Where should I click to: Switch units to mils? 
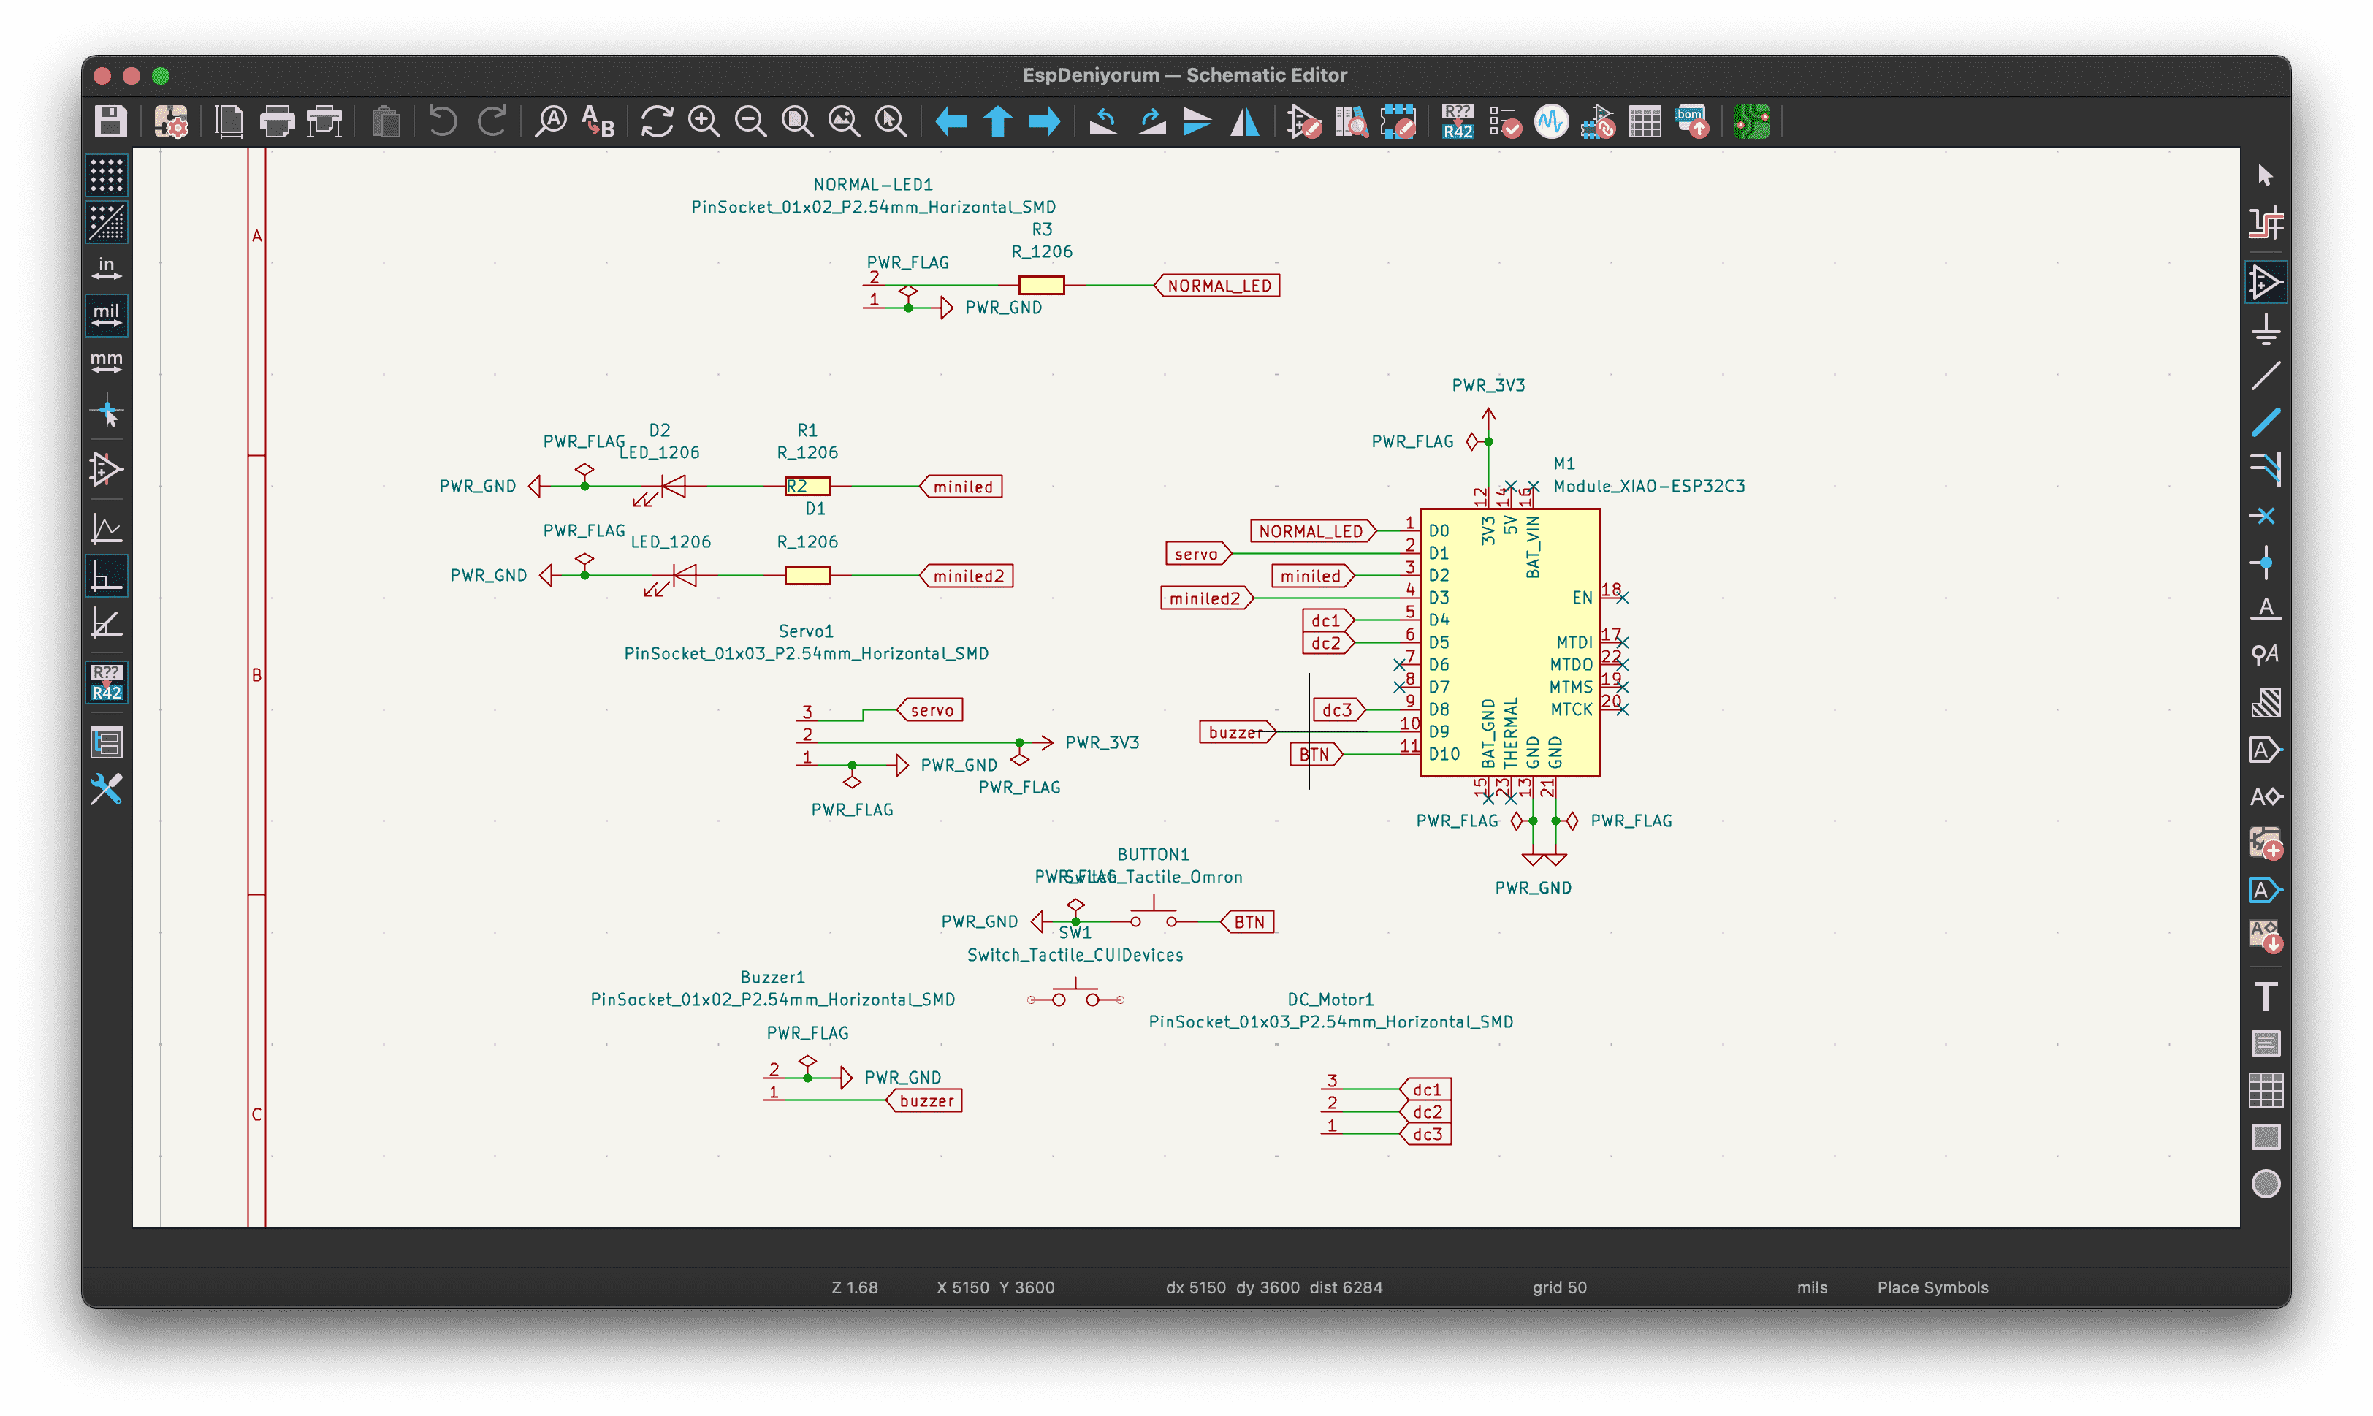pos(106,316)
